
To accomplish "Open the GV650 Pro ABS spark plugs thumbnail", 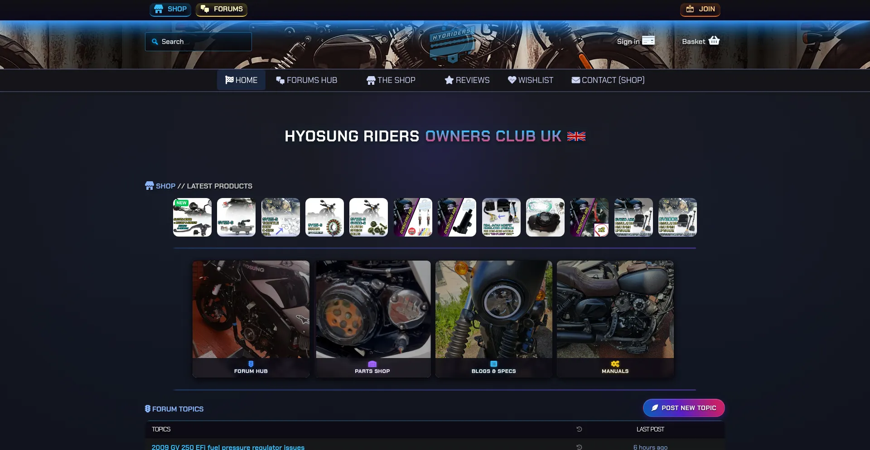I will [413, 217].
